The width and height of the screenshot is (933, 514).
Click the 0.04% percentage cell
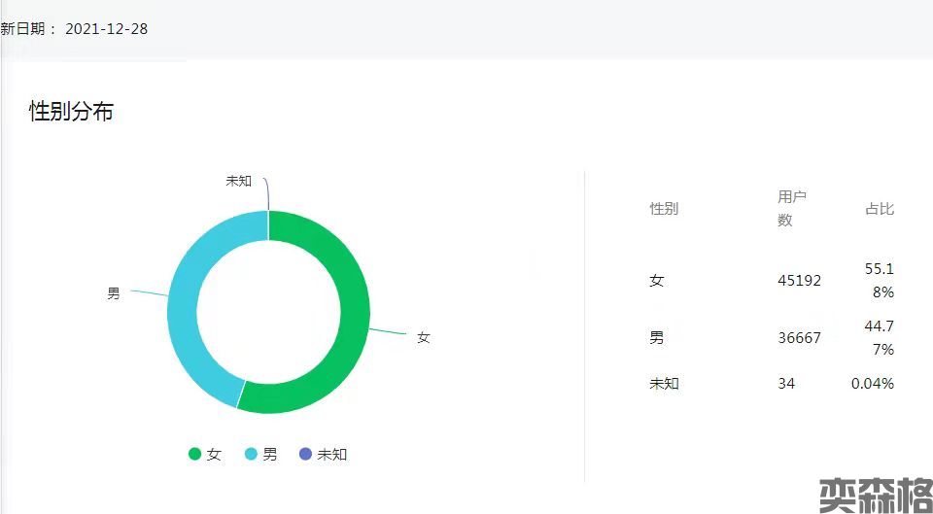point(872,384)
